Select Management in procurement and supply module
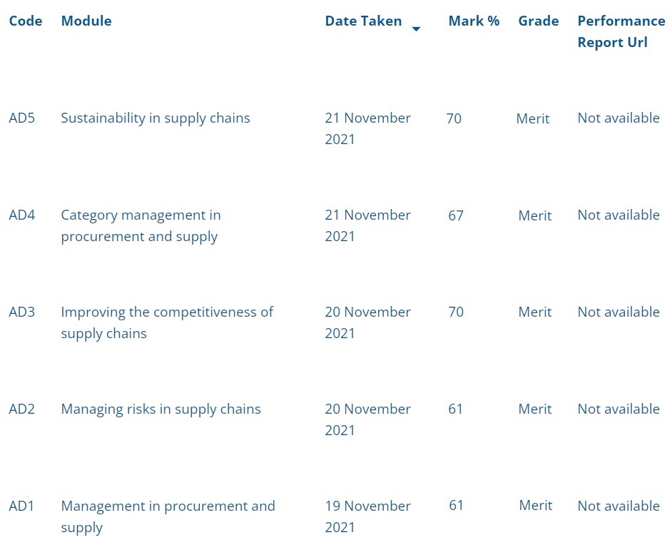Screen dimensions: 672x545 click(168, 516)
